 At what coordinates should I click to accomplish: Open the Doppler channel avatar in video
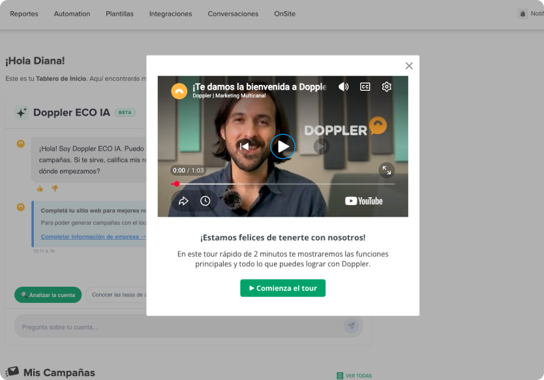(179, 91)
